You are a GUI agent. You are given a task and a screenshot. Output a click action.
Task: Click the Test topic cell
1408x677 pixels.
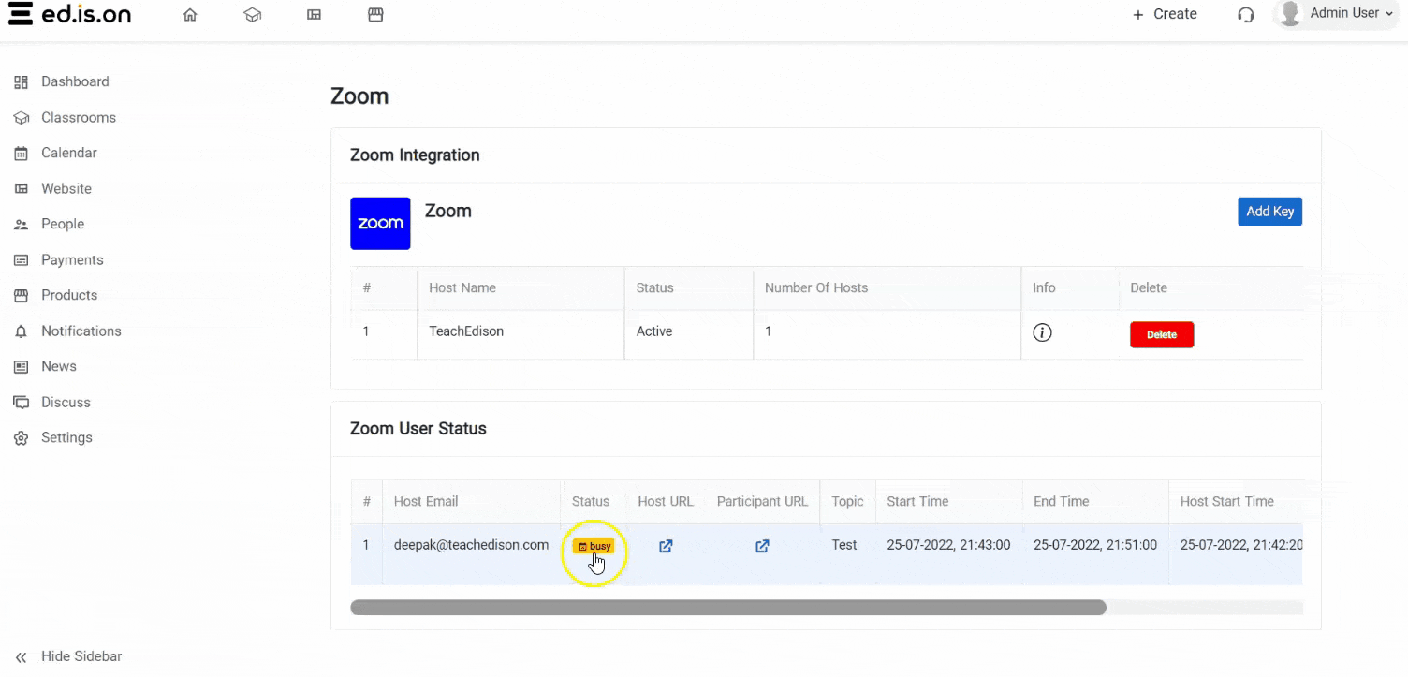tap(844, 545)
